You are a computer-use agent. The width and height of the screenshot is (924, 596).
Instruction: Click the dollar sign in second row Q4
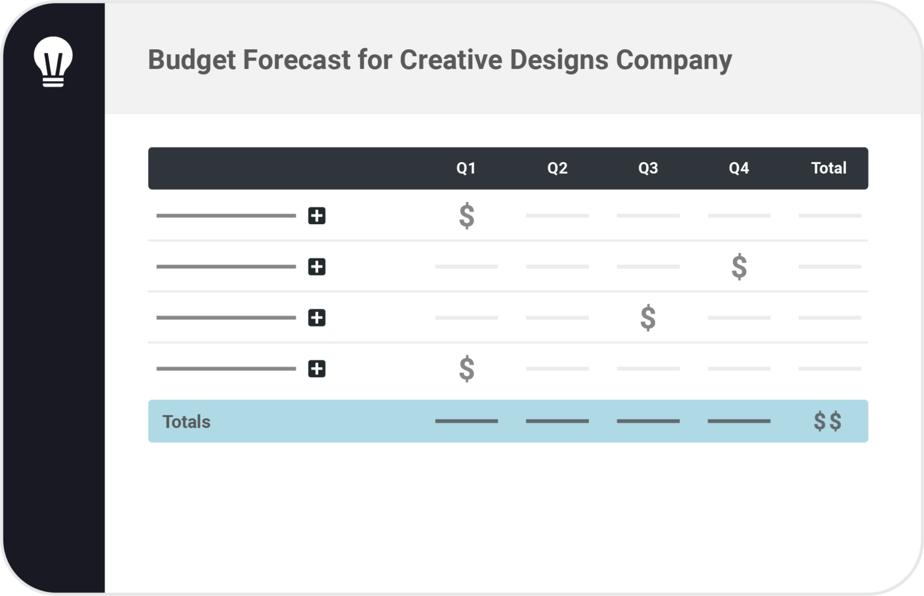(739, 267)
